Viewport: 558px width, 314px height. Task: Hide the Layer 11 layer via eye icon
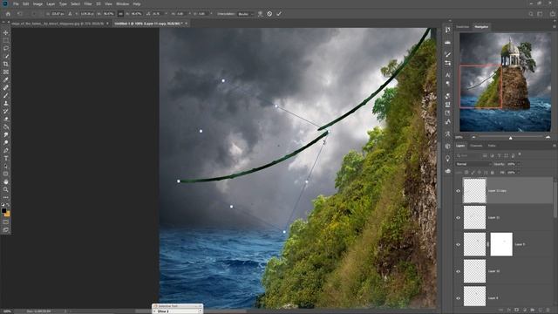coord(459,217)
